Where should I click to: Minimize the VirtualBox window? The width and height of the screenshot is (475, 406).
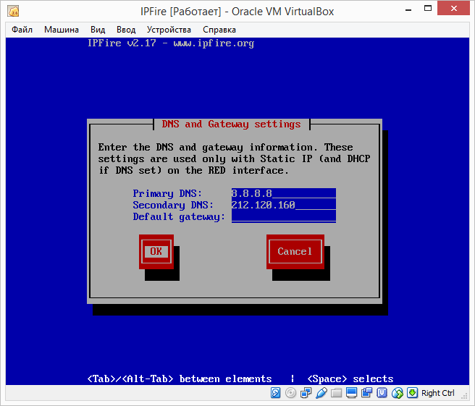tap(408, 9)
